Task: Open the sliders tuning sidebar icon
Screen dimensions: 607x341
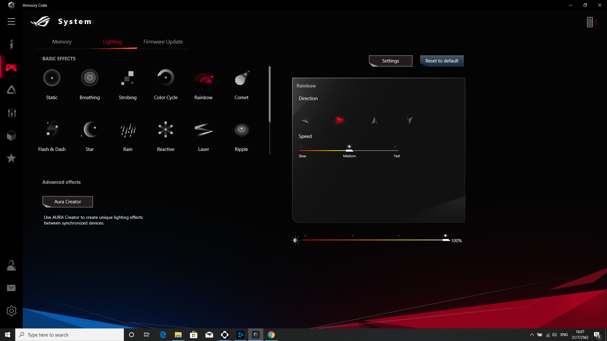Action: point(11,112)
